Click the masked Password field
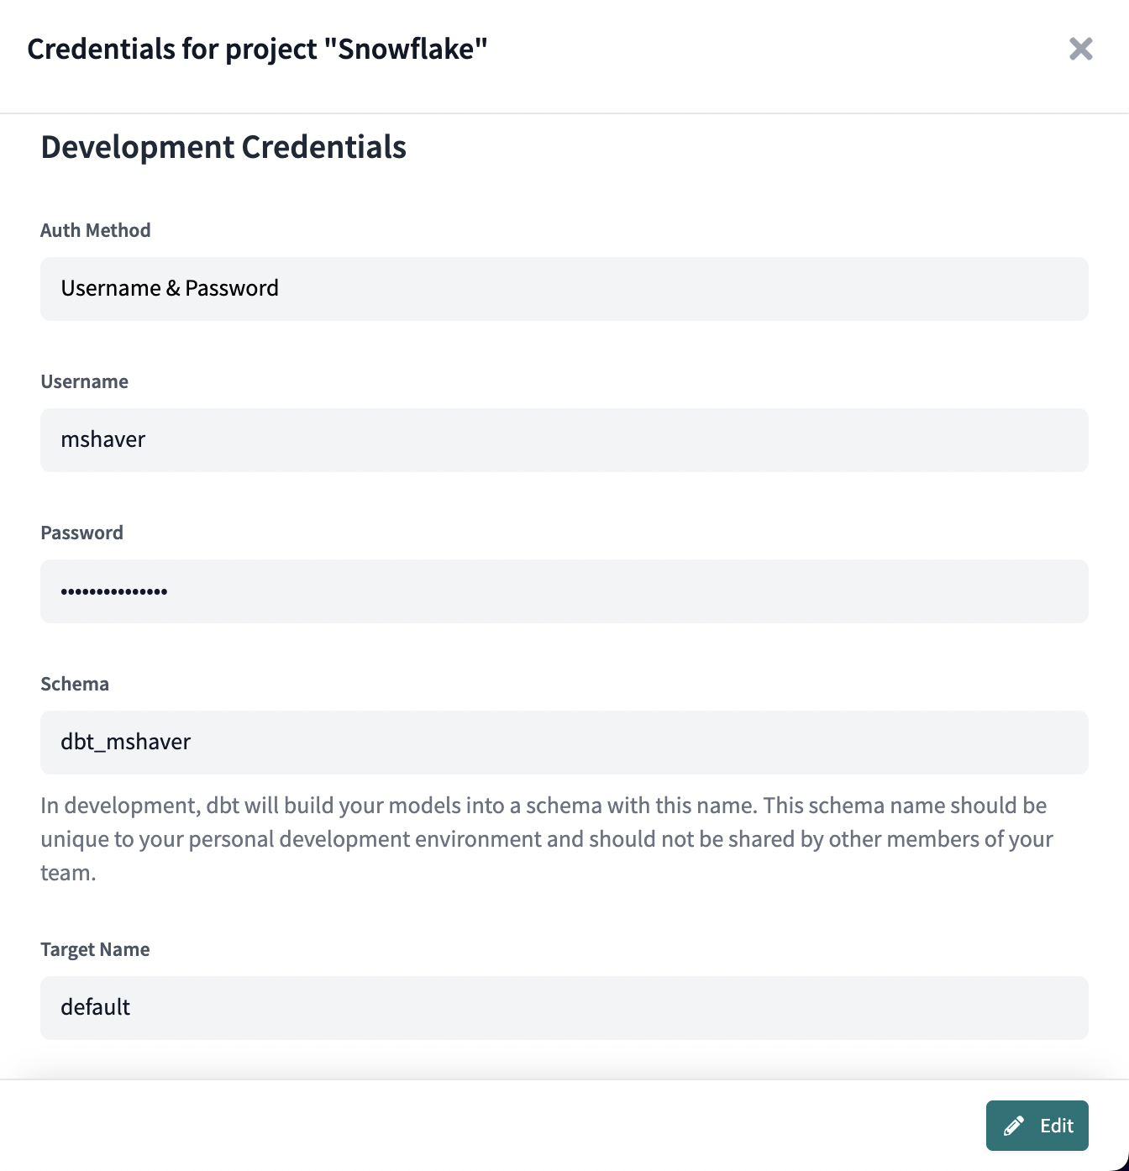 coord(564,591)
